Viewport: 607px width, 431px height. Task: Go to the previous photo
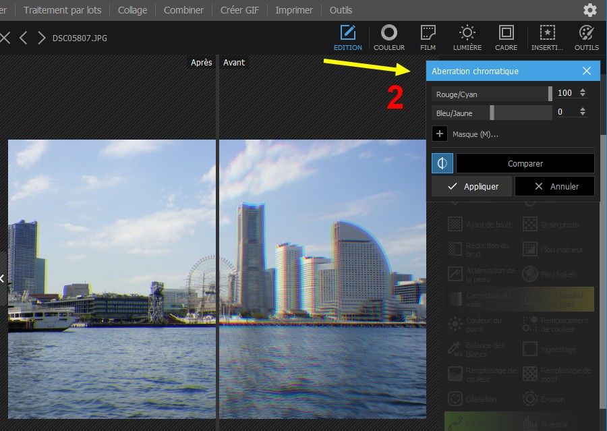point(23,38)
